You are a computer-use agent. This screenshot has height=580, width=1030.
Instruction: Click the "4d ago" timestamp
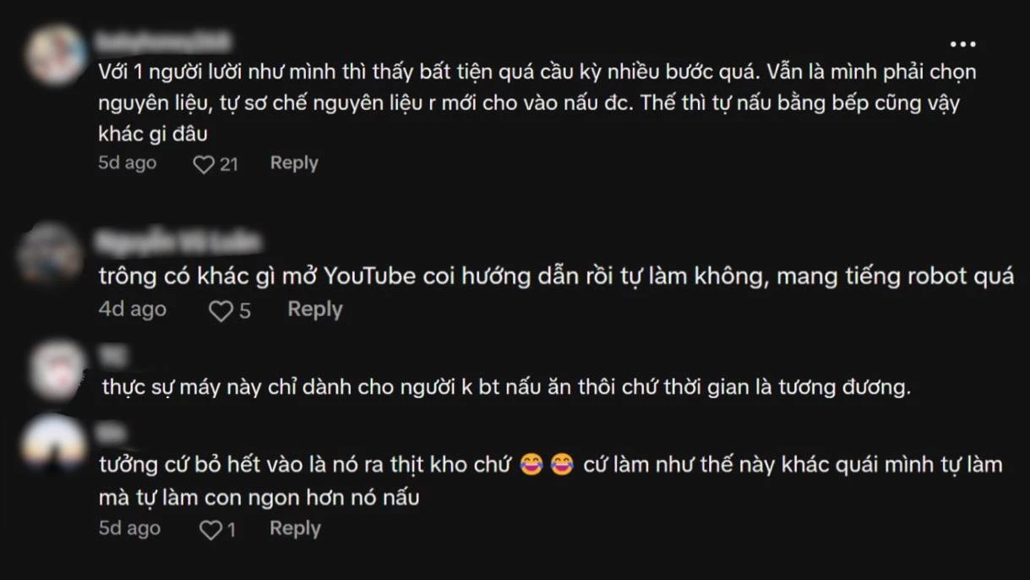(133, 309)
